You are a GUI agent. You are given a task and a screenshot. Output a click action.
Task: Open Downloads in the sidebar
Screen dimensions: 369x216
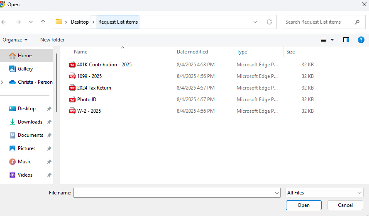pyautogui.click(x=27, y=122)
